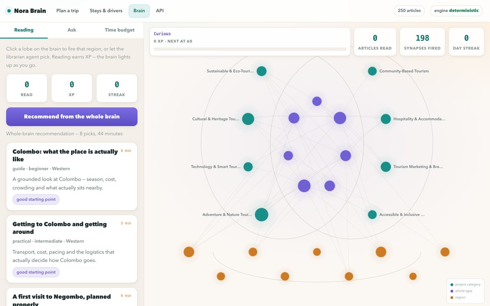Click the Curious XP progress bar
490x306 pixels.
click(x=250, y=49)
